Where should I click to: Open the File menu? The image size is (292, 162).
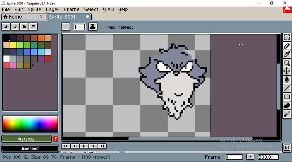tap(6, 9)
